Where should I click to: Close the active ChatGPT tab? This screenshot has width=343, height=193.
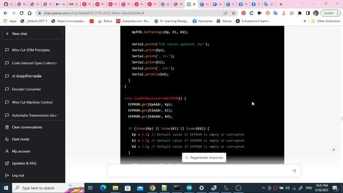click(194, 4)
